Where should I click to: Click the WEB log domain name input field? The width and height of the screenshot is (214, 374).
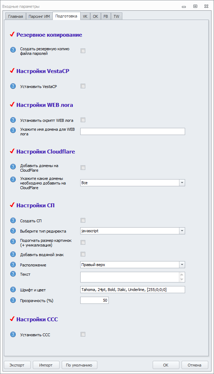click(x=132, y=131)
